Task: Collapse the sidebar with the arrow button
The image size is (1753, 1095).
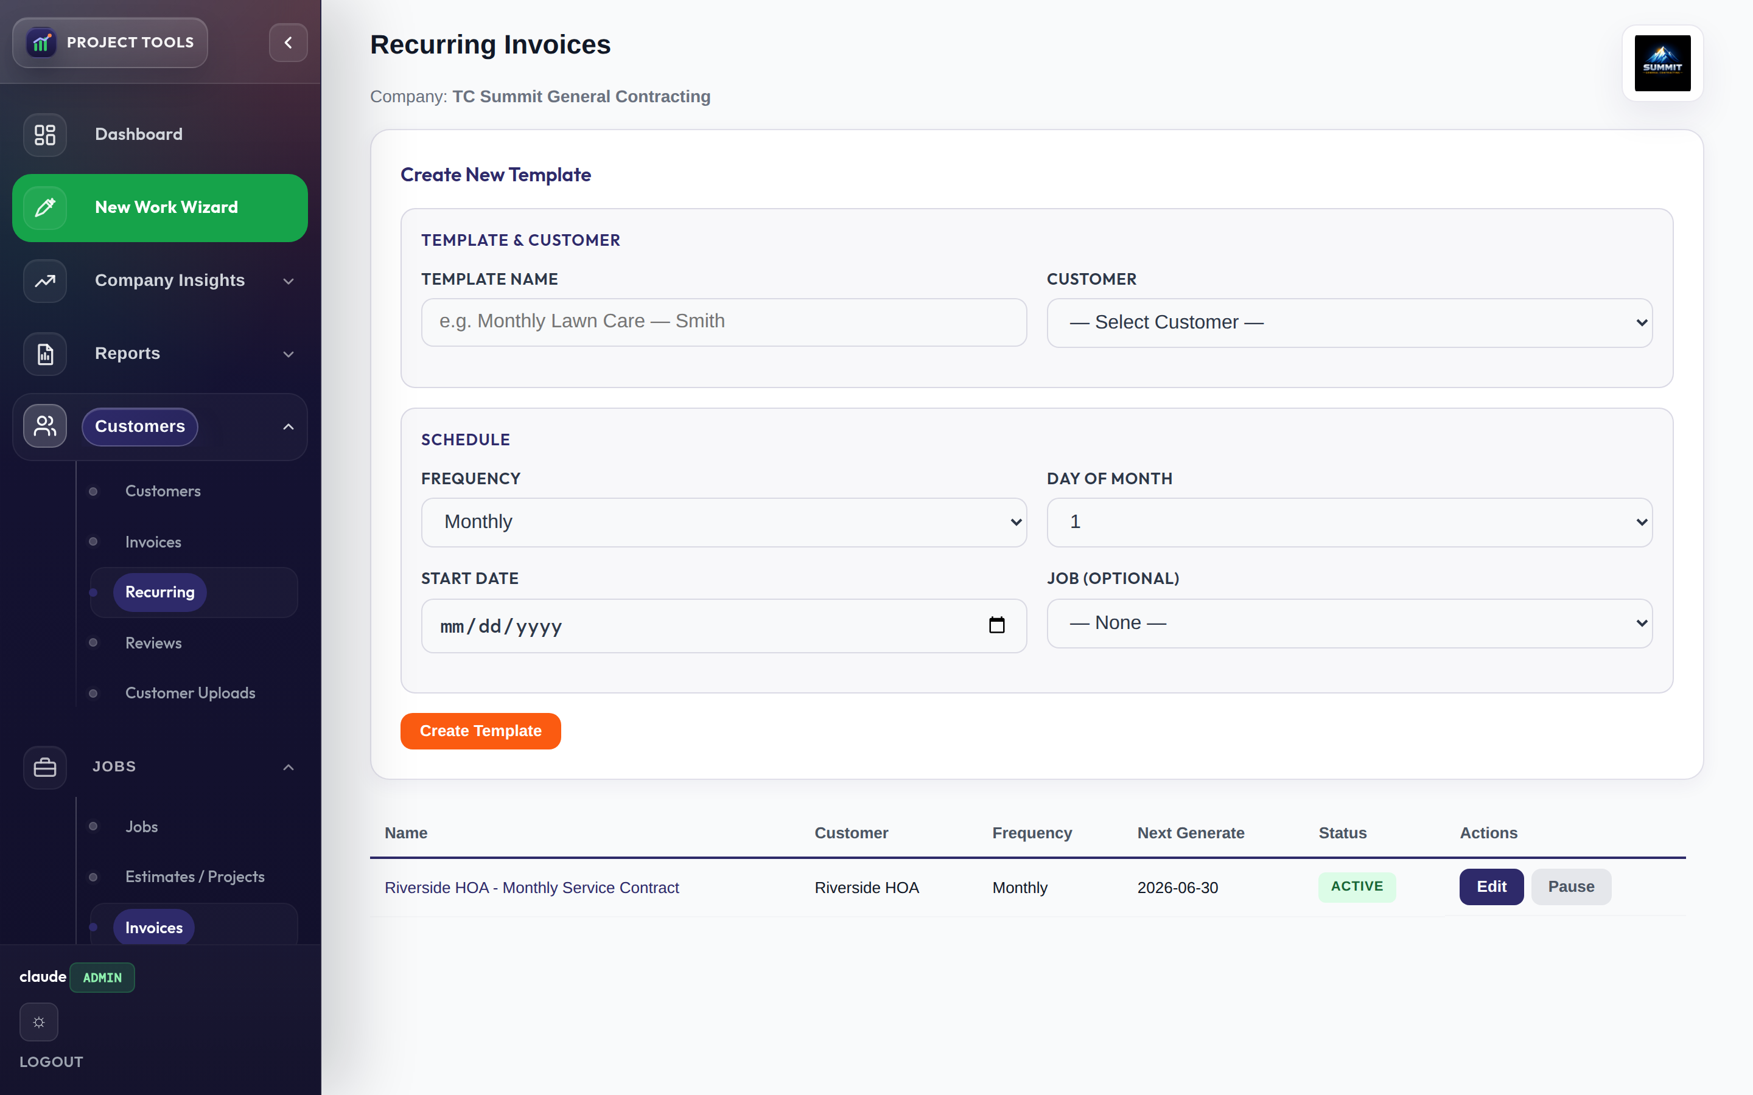Action: click(289, 43)
